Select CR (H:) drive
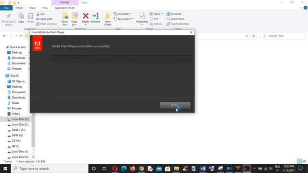 click(x=14, y=141)
